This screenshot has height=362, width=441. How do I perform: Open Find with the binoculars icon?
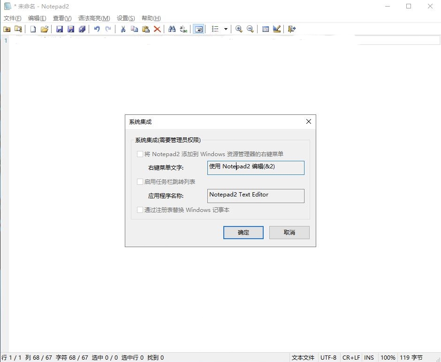(172, 29)
